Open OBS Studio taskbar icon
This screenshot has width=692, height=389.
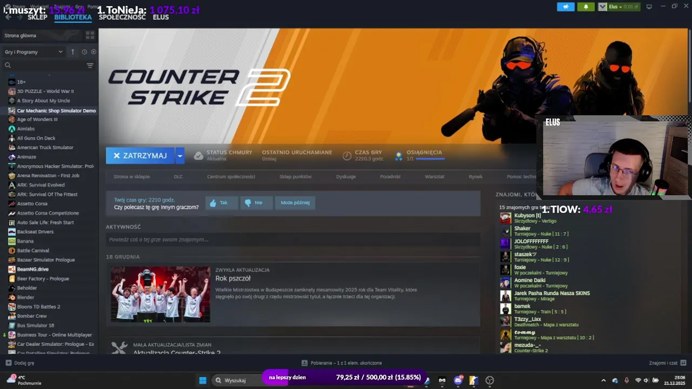click(490, 380)
